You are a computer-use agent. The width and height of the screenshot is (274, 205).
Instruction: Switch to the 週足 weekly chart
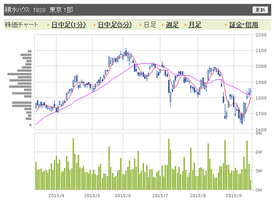point(172,24)
